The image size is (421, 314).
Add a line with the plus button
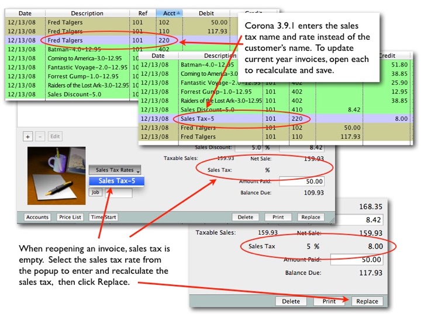tap(27, 137)
